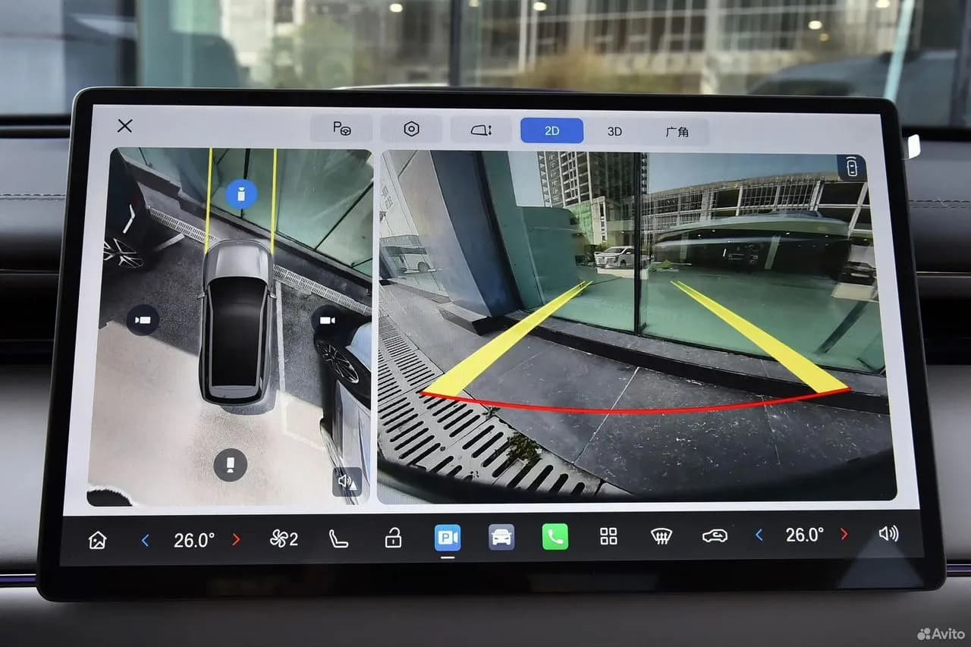Increase passenger side temperature
This screenshot has width=971, height=647.
(x=844, y=534)
